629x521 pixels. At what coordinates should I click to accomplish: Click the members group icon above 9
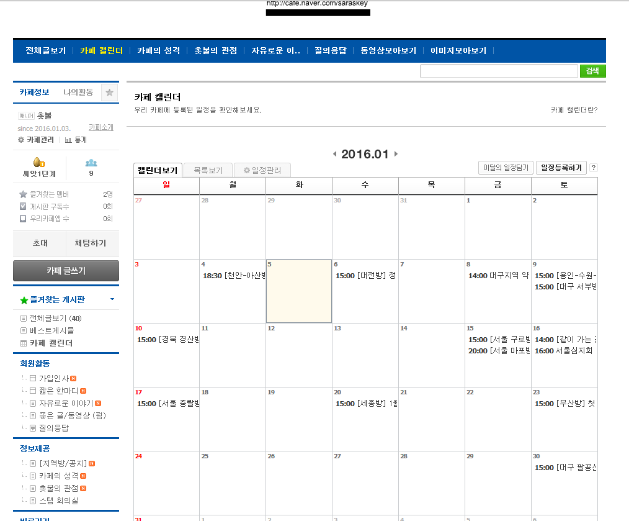click(91, 163)
